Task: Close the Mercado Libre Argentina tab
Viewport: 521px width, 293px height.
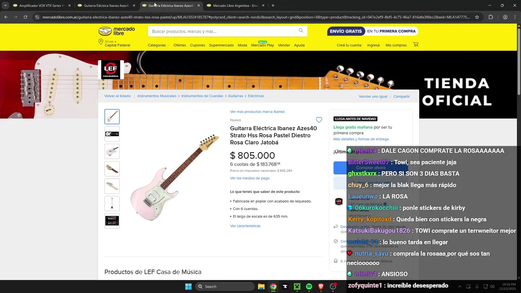Action: tap(263, 6)
